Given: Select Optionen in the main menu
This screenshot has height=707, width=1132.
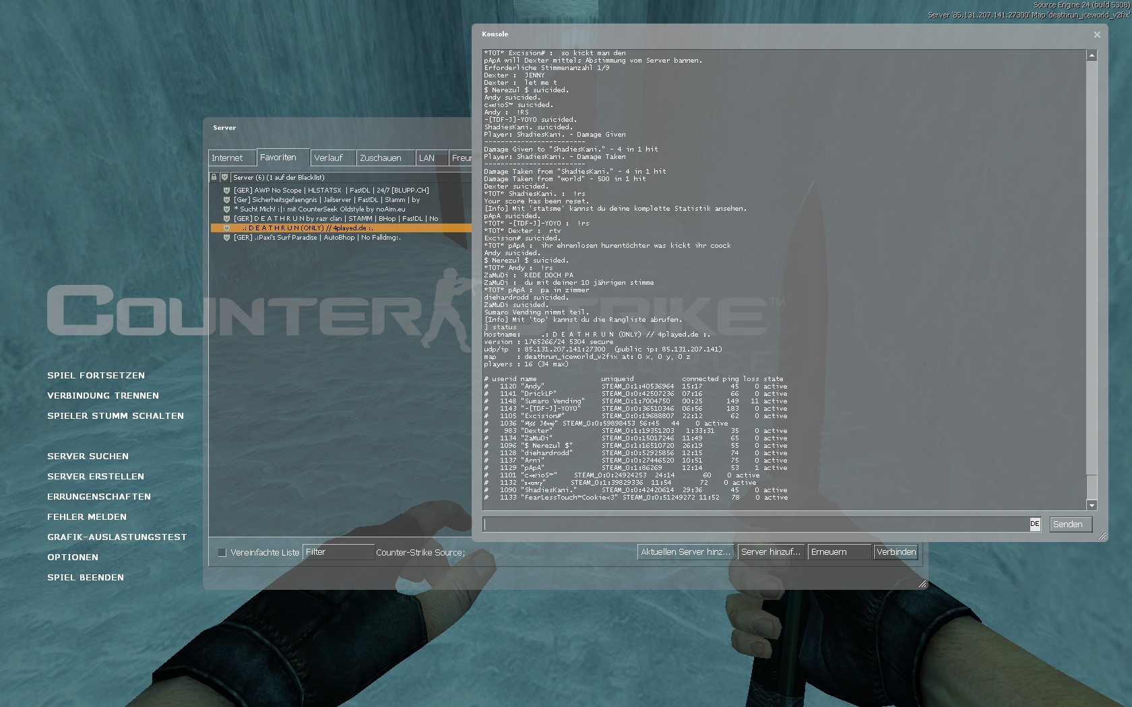Looking at the screenshot, I should point(73,558).
